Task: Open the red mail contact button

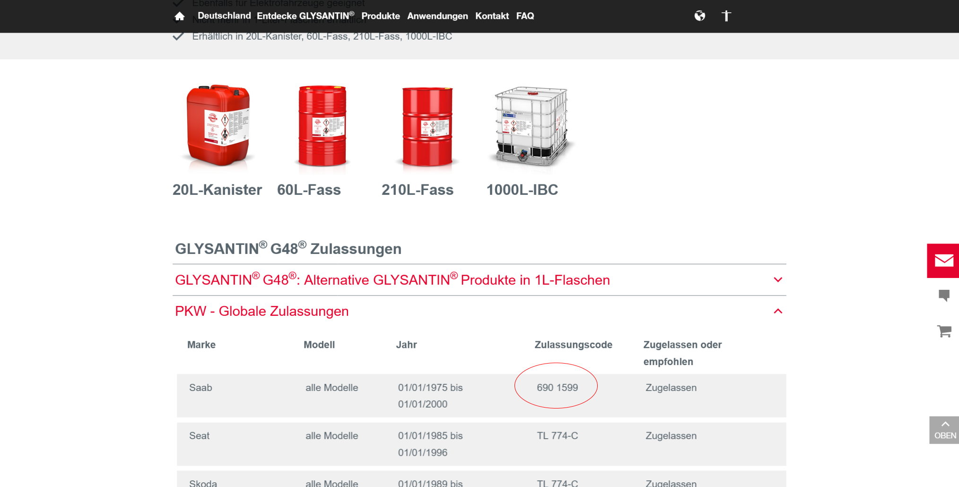Action: (x=943, y=261)
